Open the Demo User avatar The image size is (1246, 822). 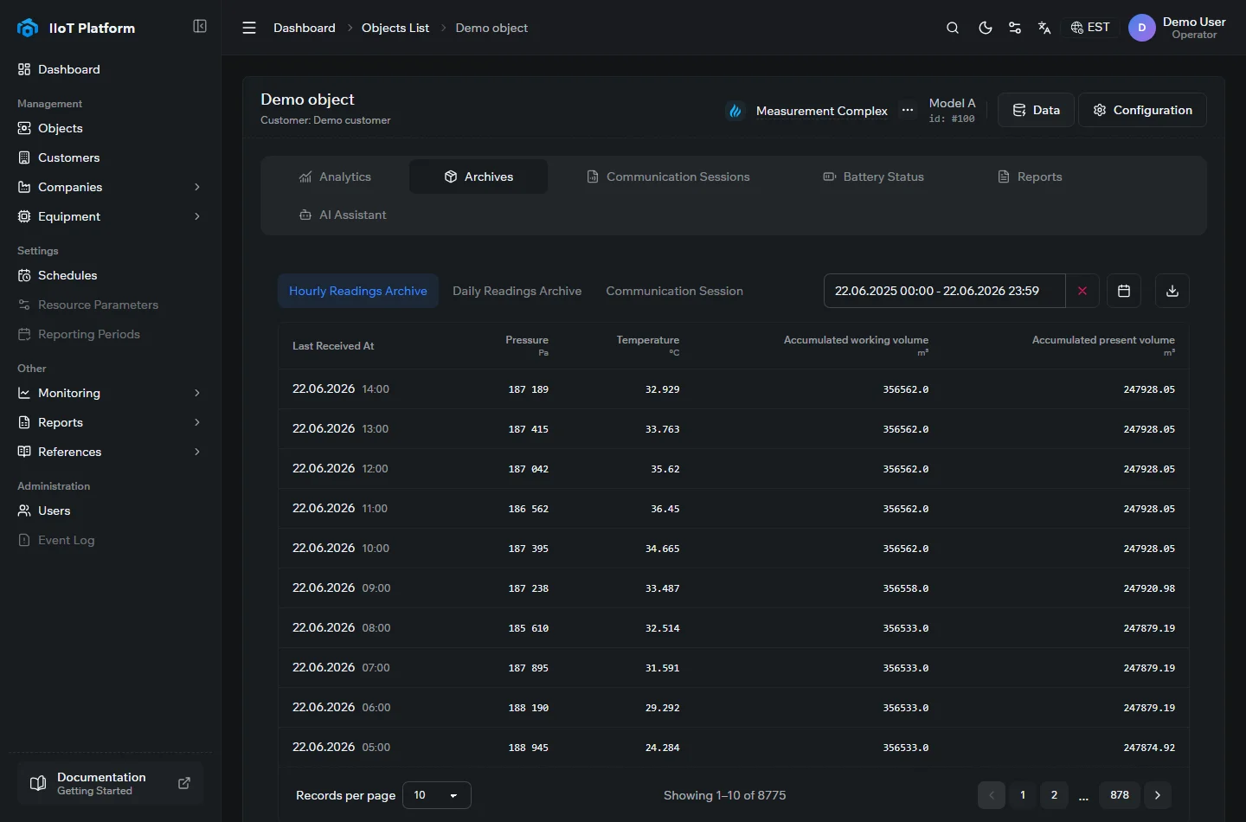1142,28
